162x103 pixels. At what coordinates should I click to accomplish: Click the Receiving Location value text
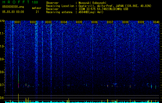[115, 6]
